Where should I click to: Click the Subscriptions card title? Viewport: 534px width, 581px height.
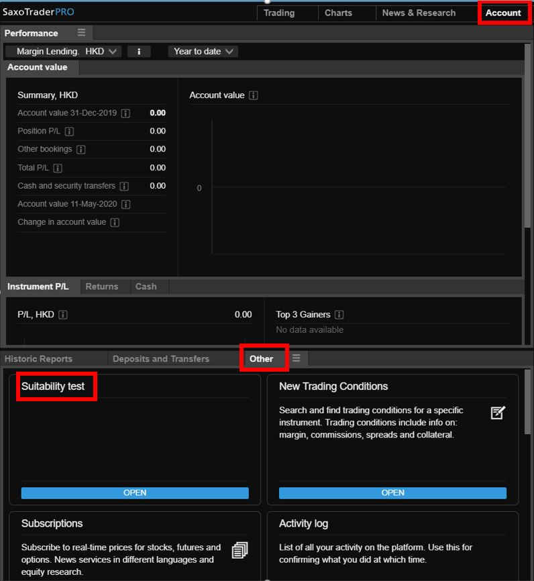52,523
